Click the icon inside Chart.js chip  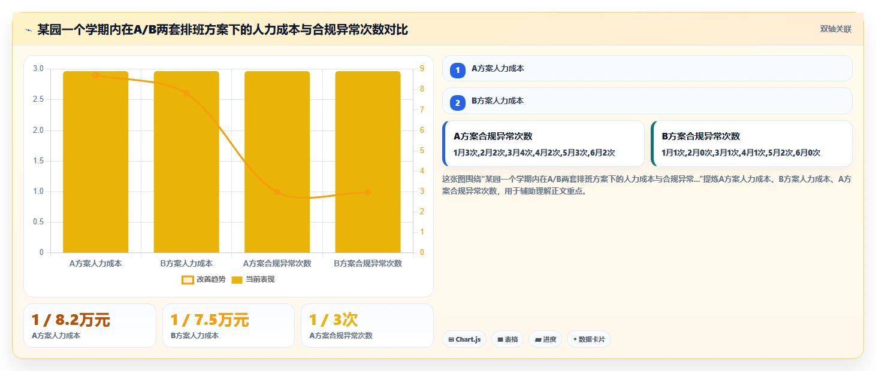(451, 339)
